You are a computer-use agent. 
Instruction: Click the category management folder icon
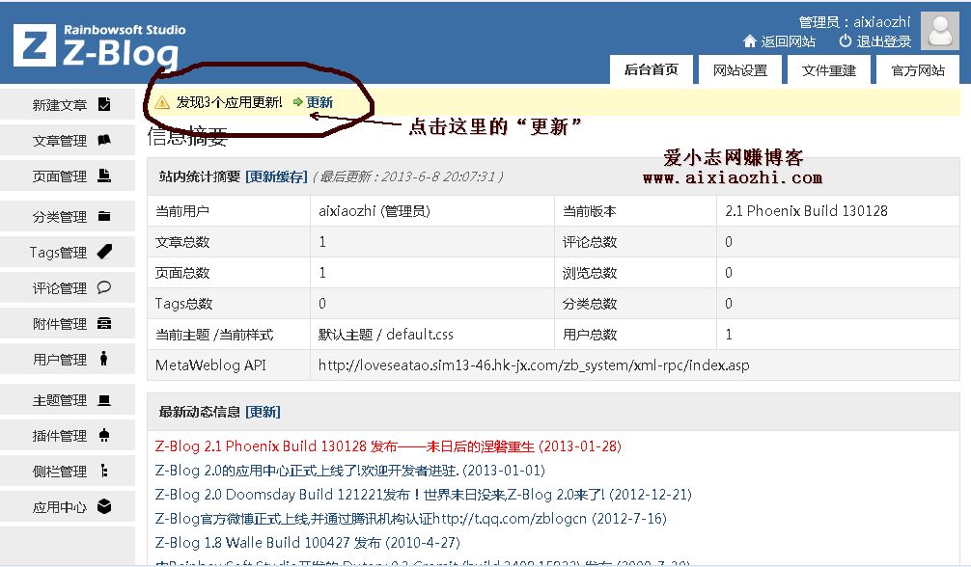[104, 216]
